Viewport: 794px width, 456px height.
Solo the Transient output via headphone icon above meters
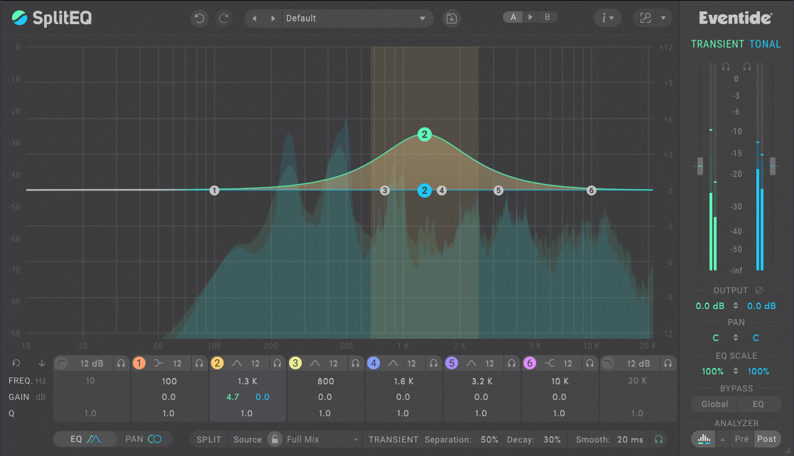(726, 66)
